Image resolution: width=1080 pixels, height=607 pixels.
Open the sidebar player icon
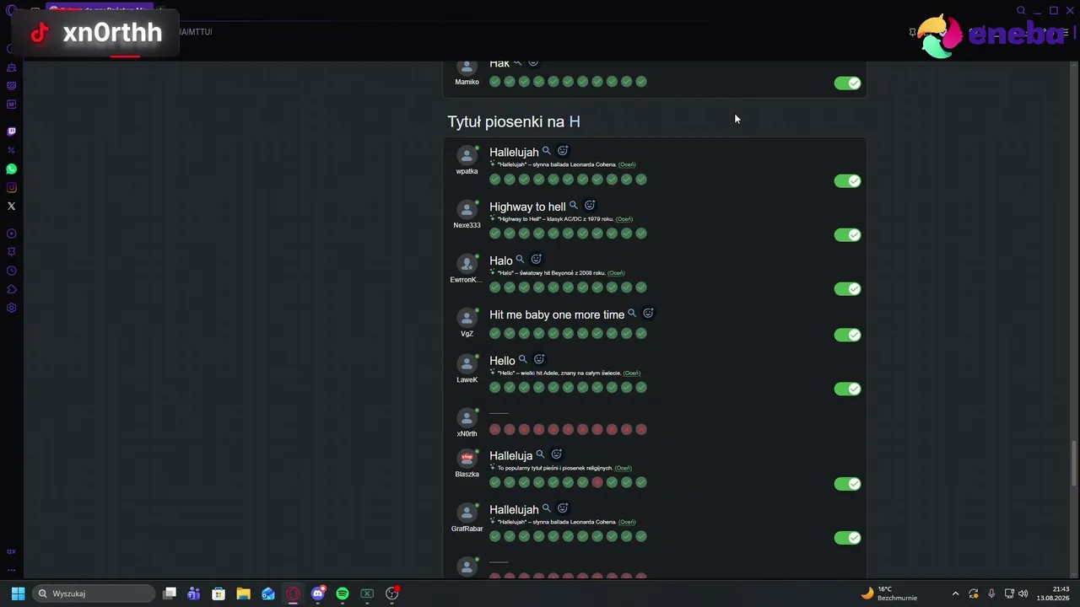pyautogui.click(x=11, y=234)
